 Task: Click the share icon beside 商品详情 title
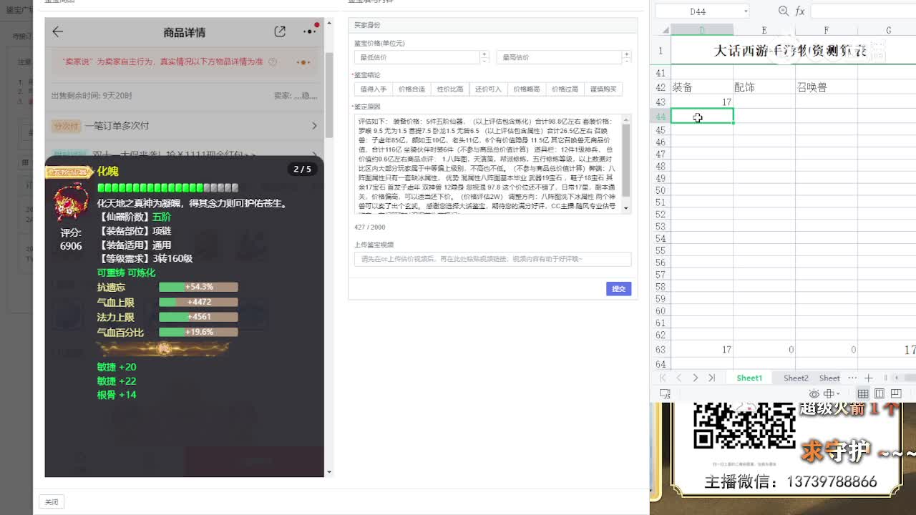point(281,31)
